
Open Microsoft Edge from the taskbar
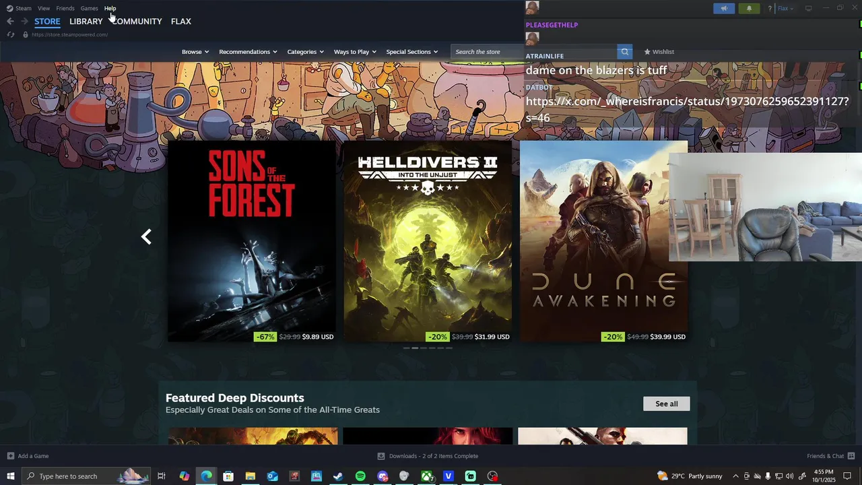pyautogui.click(x=206, y=476)
